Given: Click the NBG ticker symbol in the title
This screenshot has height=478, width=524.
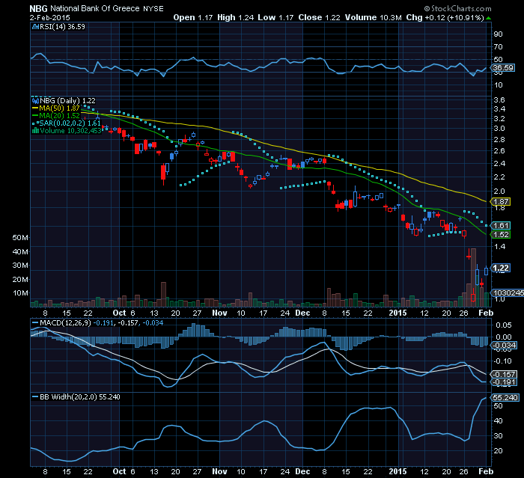Looking at the screenshot, I should click(38, 9).
